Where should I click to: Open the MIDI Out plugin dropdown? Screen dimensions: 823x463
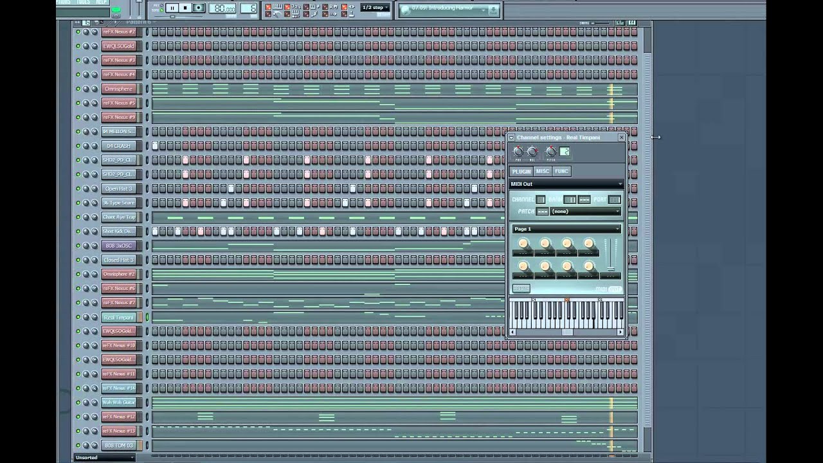click(x=566, y=184)
